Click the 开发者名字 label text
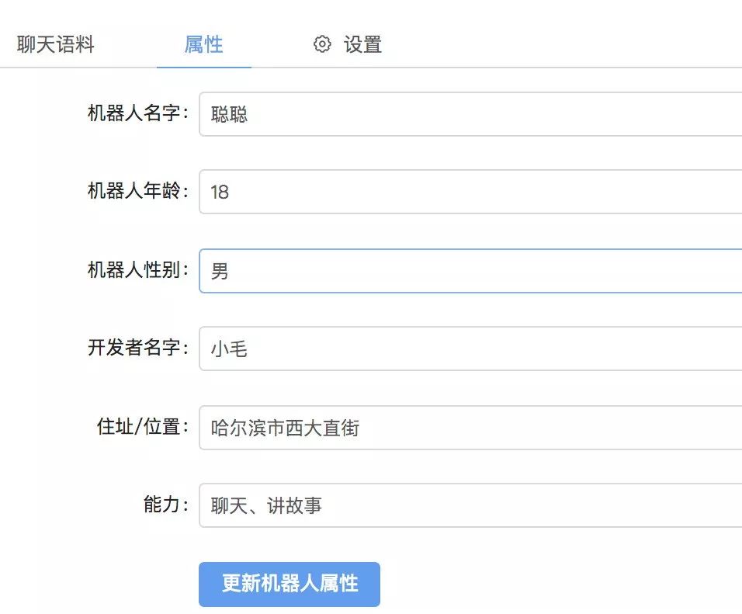This screenshot has width=742, height=614. point(137,348)
